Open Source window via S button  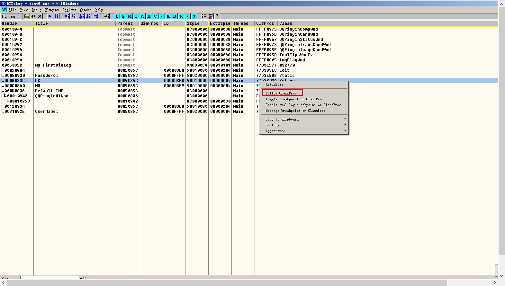click(x=194, y=16)
